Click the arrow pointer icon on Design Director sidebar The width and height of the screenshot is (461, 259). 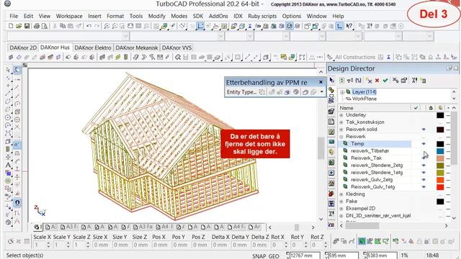331,80
